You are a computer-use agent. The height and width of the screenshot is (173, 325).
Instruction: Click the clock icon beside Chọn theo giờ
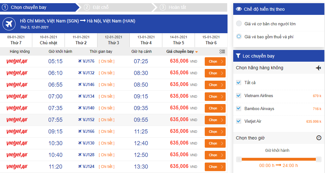[x=319, y=138]
